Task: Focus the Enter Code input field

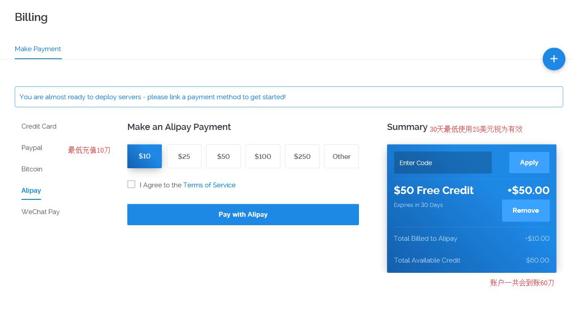Action: coord(443,163)
